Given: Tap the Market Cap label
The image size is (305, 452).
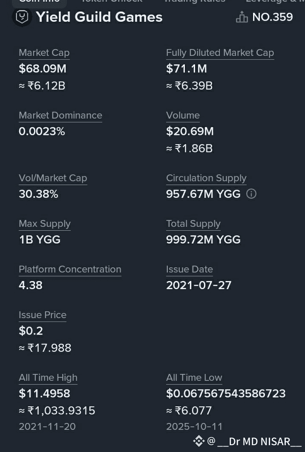Looking at the screenshot, I should pos(44,53).
